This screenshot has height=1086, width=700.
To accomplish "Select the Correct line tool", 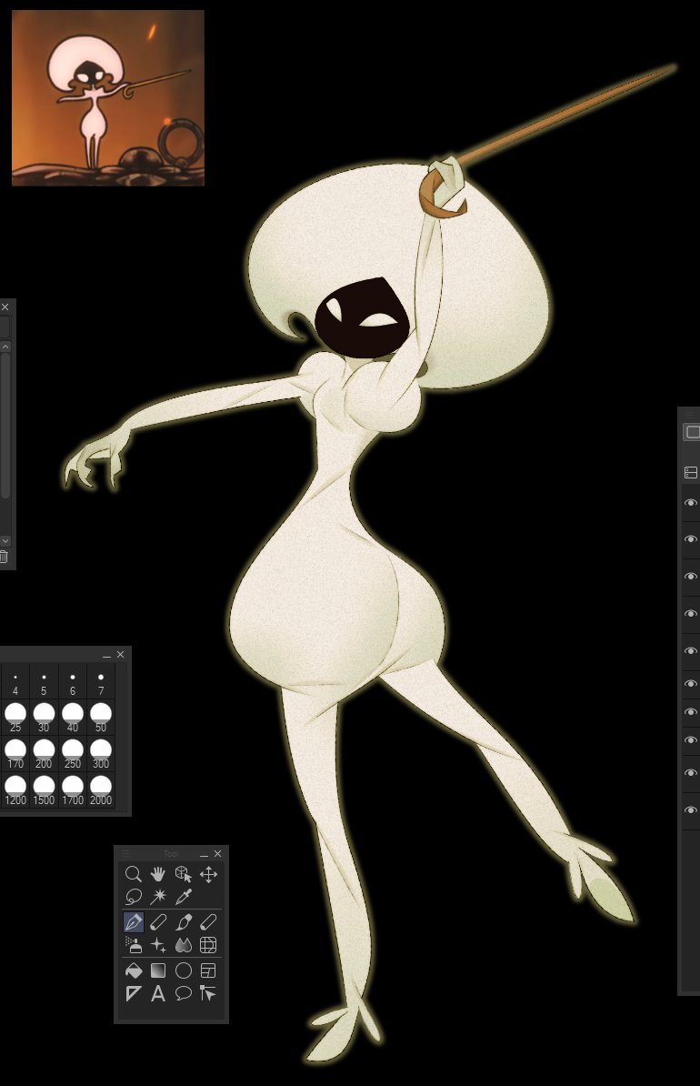I will [207, 994].
